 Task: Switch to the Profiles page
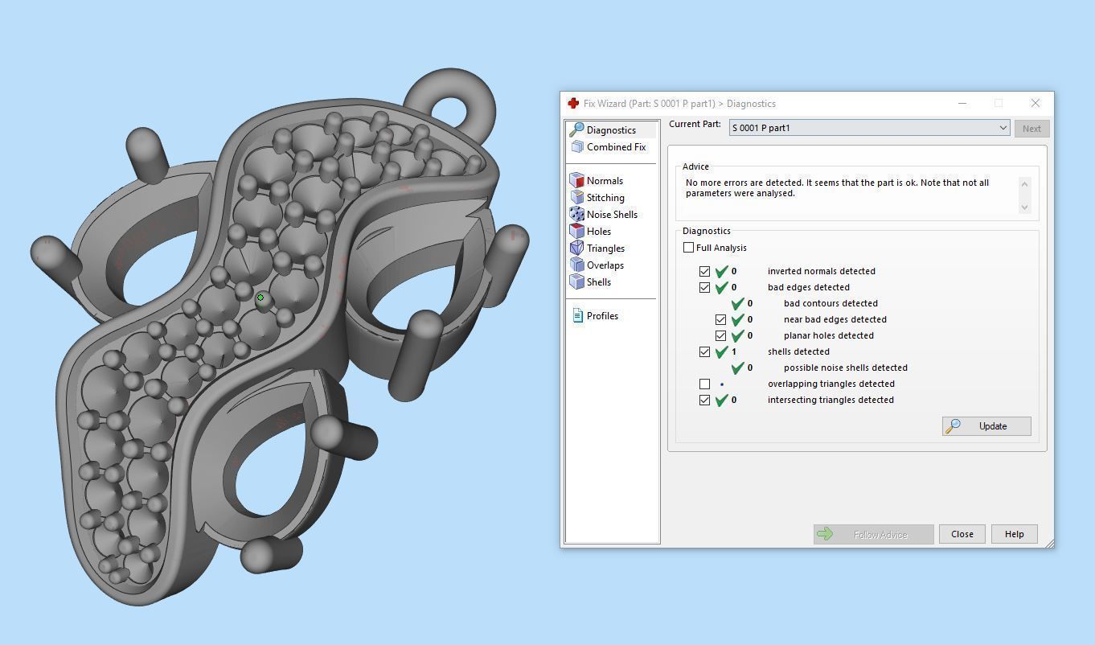[602, 315]
